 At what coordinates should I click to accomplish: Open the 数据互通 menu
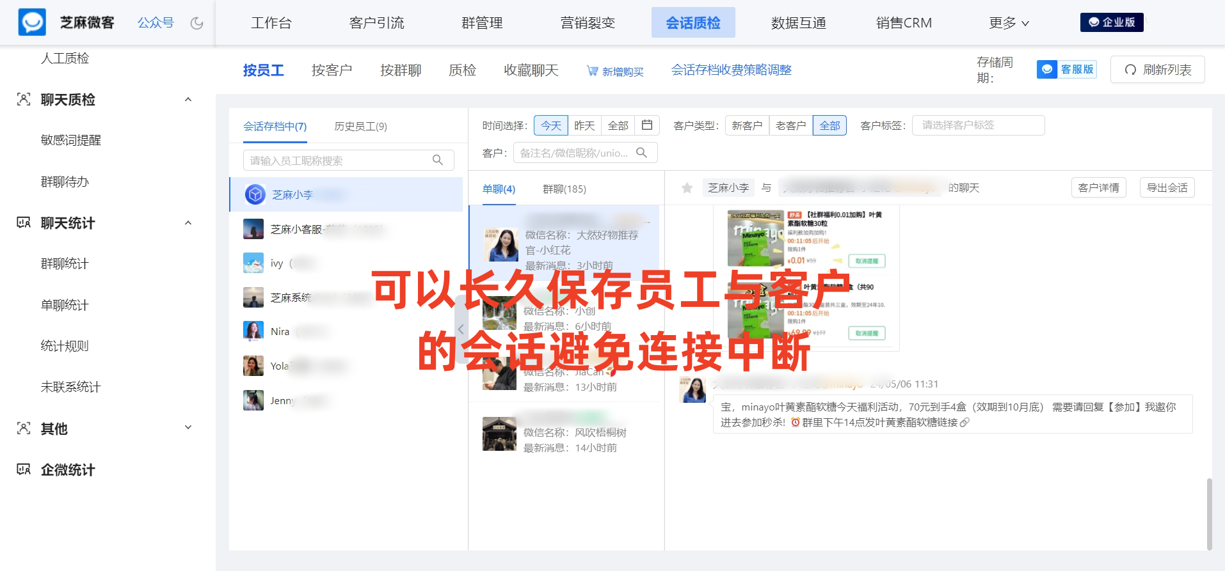tap(798, 23)
